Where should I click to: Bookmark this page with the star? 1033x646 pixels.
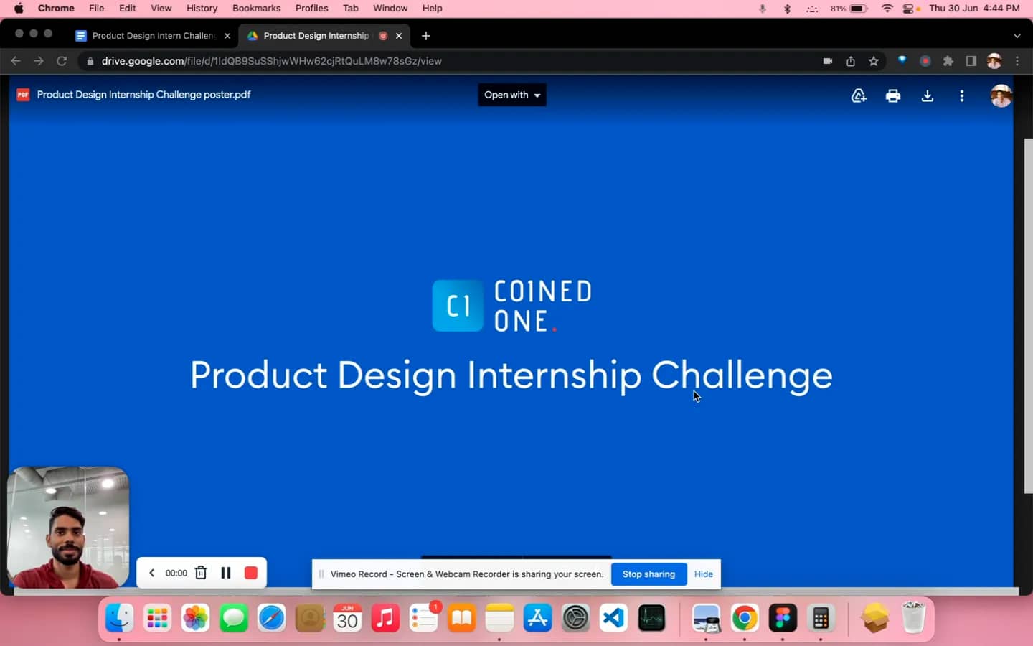(x=874, y=61)
